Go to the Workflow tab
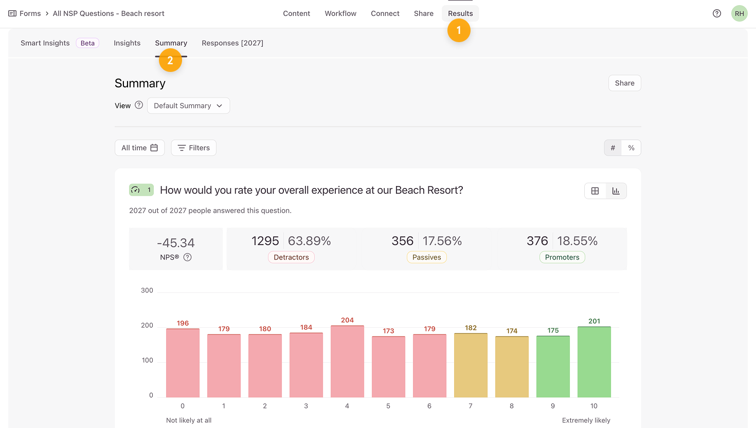Image resolution: width=756 pixels, height=428 pixels. pyautogui.click(x=340, y=13)
